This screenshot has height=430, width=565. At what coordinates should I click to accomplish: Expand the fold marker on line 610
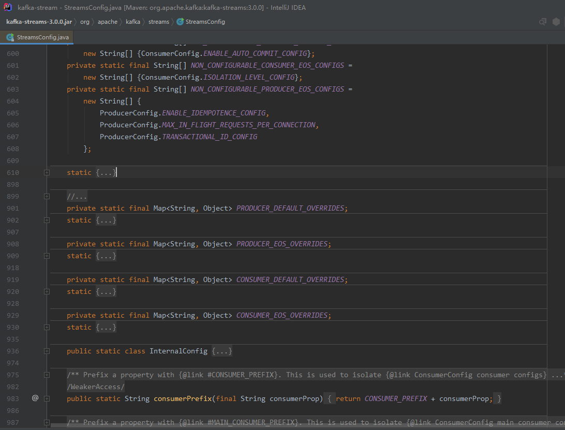click(x=47, y=173)
